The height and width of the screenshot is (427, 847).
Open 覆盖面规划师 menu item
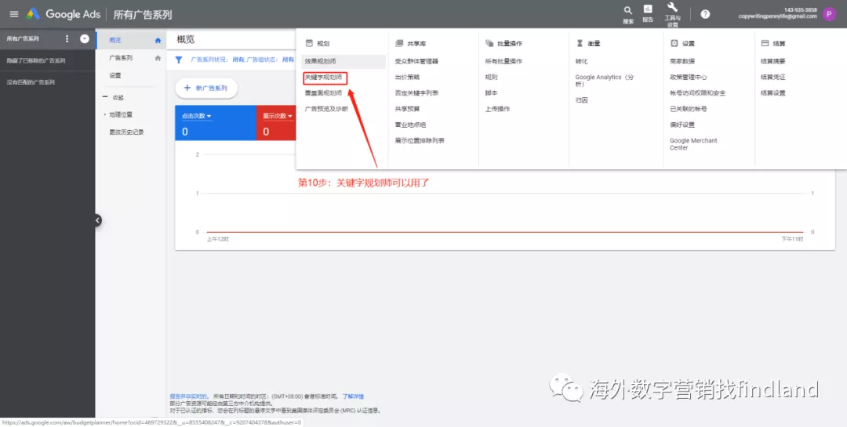323,93
